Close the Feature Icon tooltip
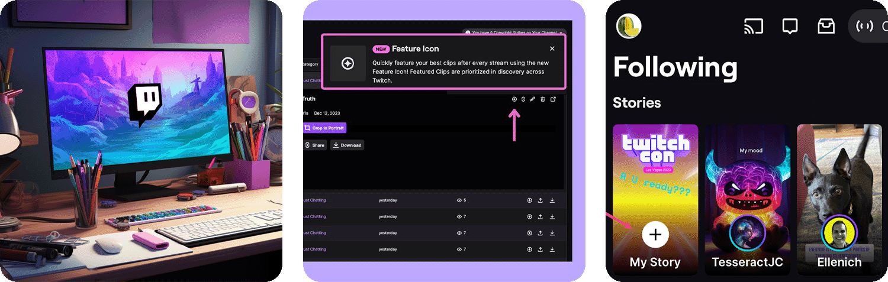This screenshot has height=282, width=888. coord(552,48)
